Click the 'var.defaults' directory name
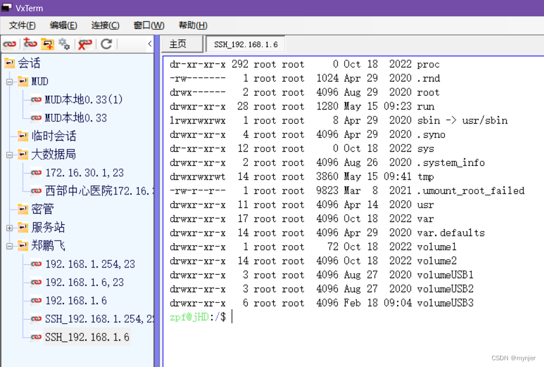 pos(451,233)
